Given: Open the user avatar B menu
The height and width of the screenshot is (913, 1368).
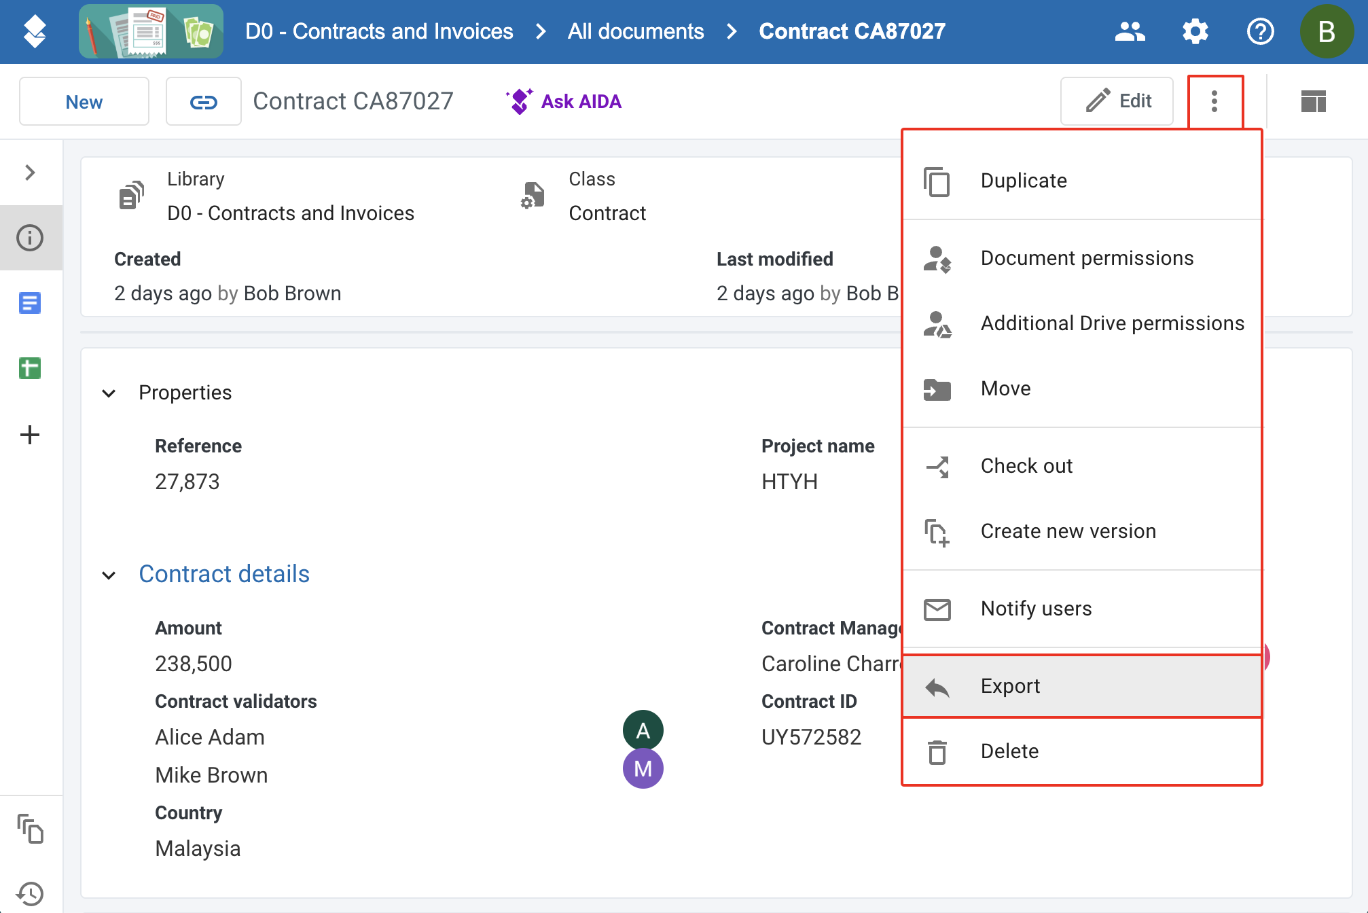Looking at the screenshot, I should pos(1327,31).
